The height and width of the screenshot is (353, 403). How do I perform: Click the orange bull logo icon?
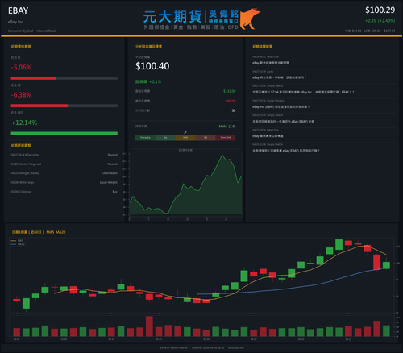pyautogui.click(x=250, y=19)
